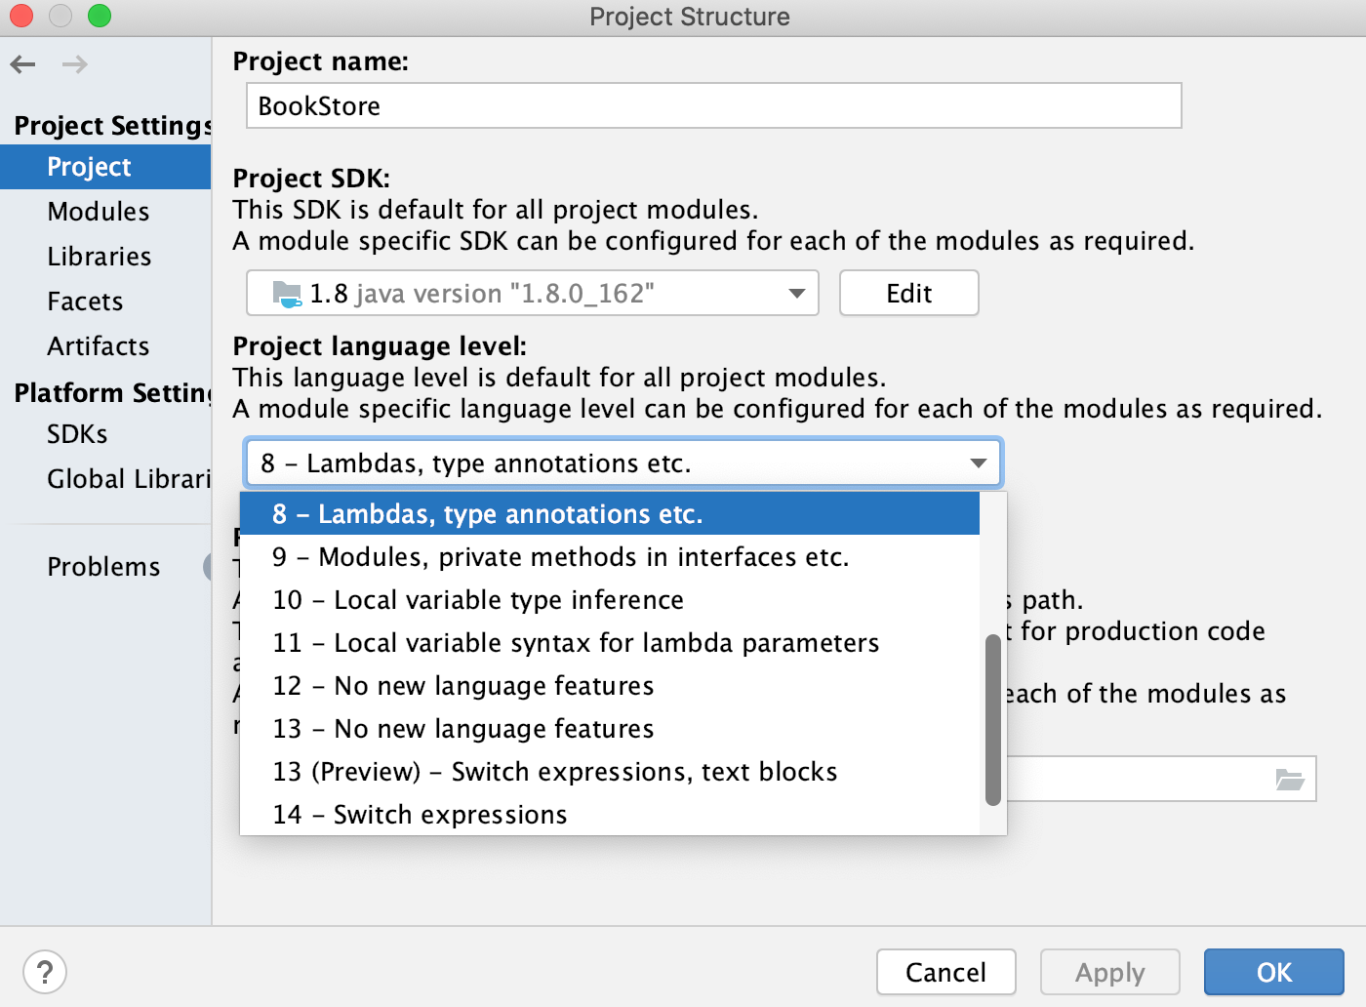The image size is (1366, 1007).
Task: Navigate forward with the right arrow icon
Action: tap(73, 63)
